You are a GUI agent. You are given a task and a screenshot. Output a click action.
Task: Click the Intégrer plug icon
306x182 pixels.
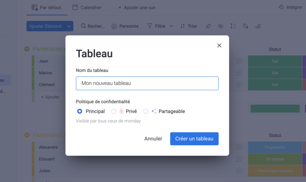281,7
